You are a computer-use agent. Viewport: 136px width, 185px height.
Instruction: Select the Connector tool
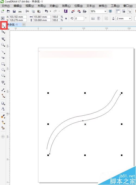click(3, 96)
